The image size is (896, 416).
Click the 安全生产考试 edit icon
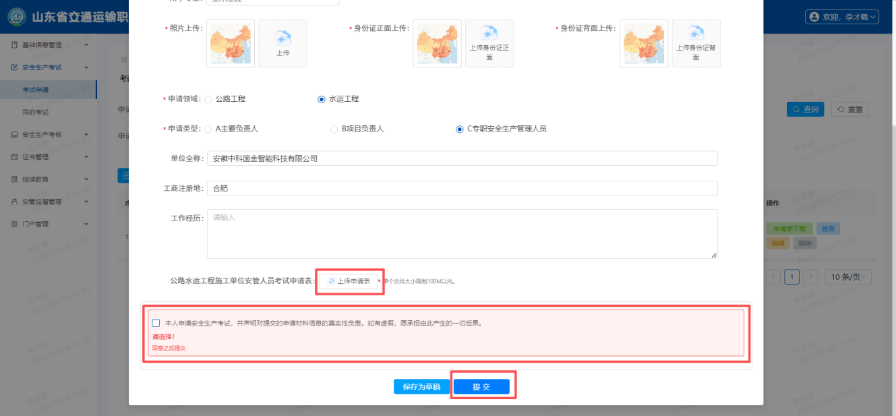pos(14,67)
